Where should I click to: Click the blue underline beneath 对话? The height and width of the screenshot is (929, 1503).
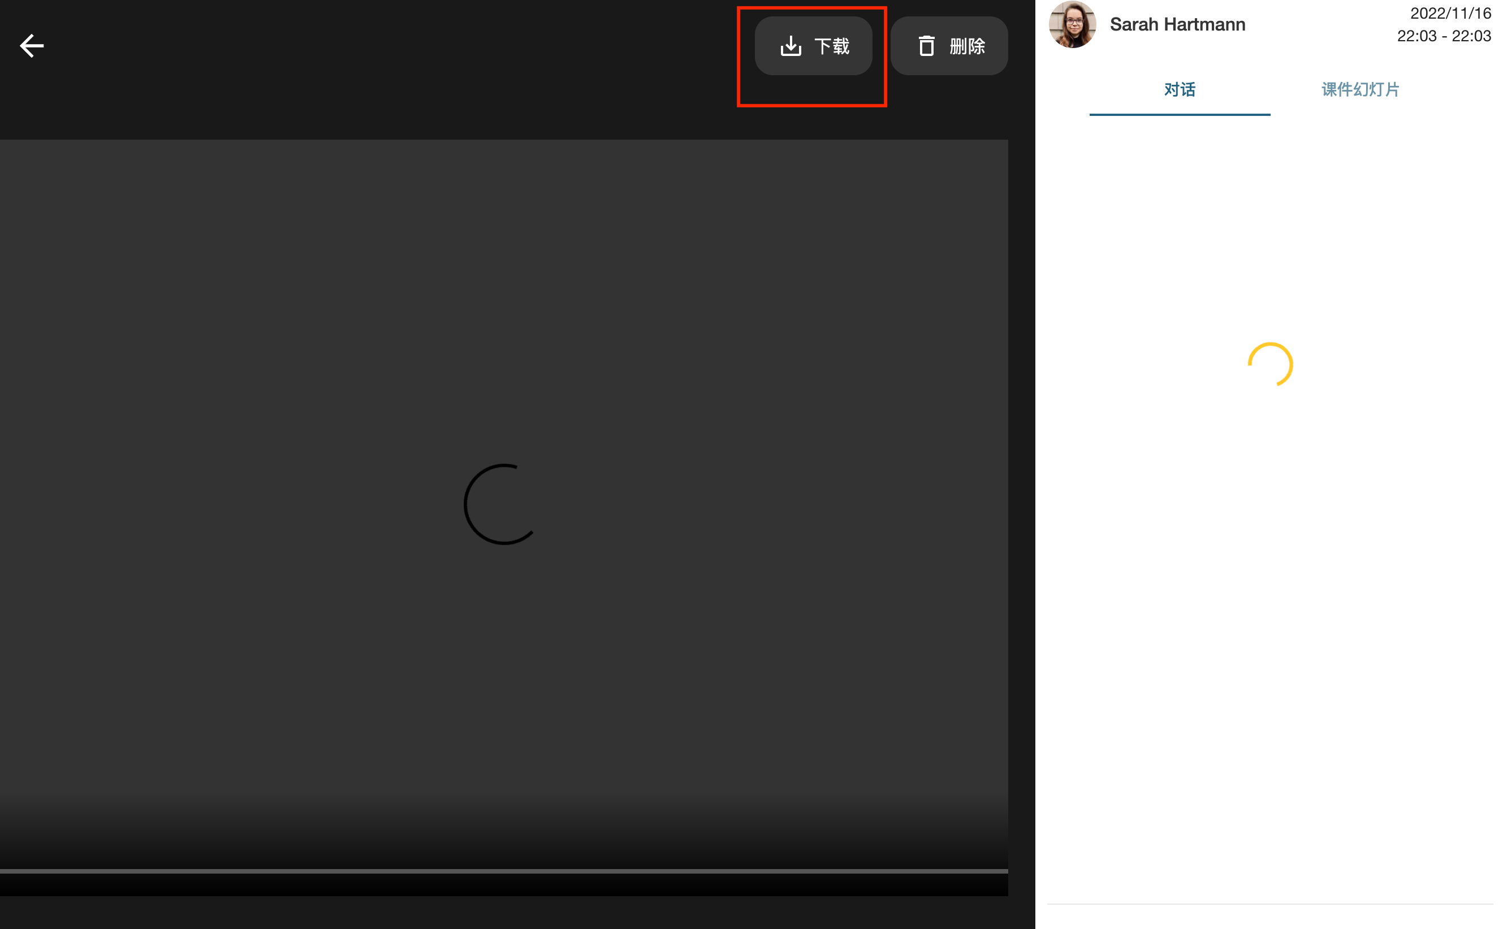1179,114
